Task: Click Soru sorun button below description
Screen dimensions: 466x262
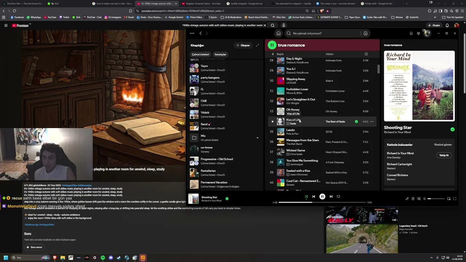Action: click(x=34, y=247)
